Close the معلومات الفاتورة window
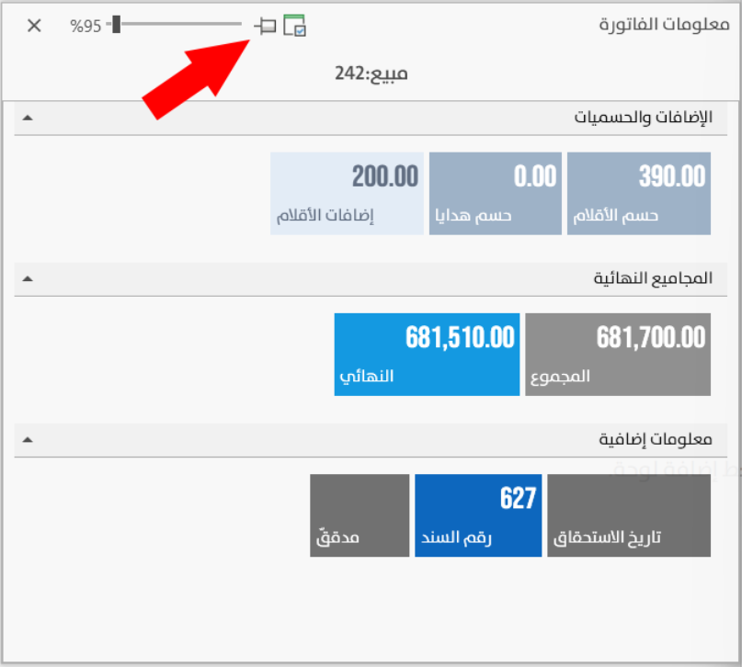 click(x=34, y=26)
